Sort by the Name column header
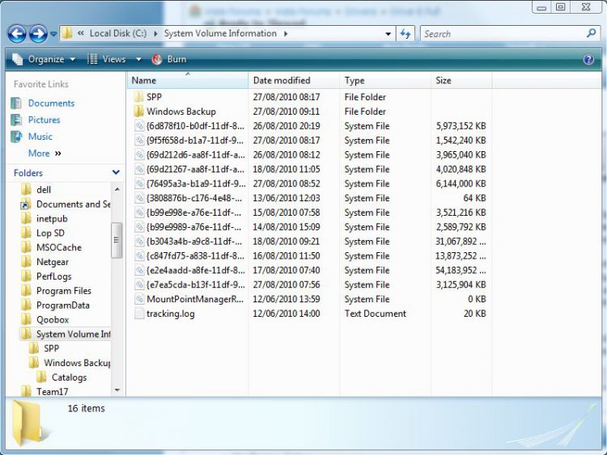Screen dimensions: 607x455 [188, 80]
